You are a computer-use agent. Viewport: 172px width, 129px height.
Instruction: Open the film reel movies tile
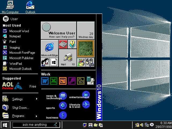coord(90,62)
